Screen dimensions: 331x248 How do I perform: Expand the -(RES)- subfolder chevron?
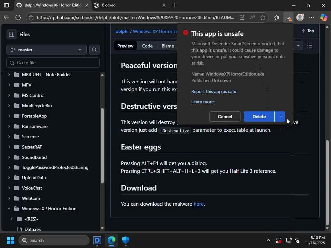[12, 219]
